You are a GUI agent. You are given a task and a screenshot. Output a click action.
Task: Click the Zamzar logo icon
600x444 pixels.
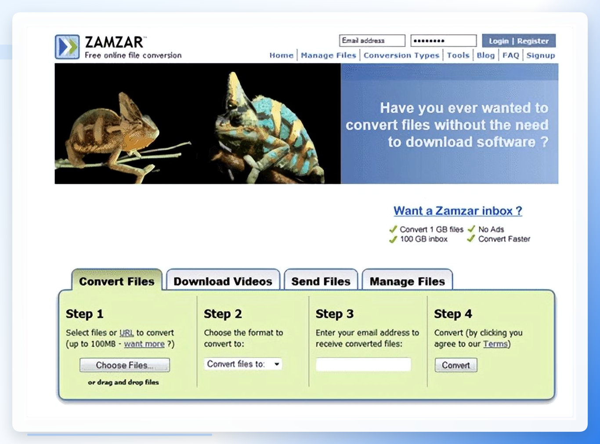pyautogui.click(x=67, y=47)
